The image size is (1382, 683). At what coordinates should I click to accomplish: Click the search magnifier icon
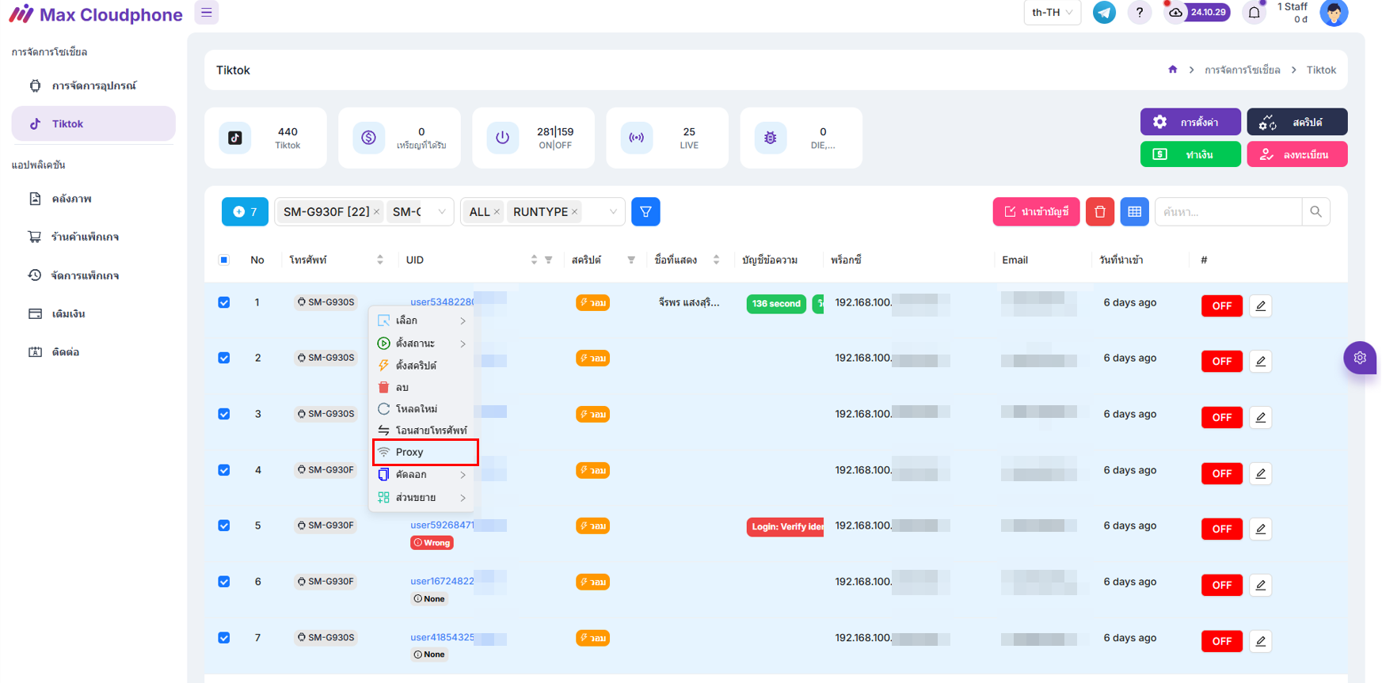(1315, 211)
